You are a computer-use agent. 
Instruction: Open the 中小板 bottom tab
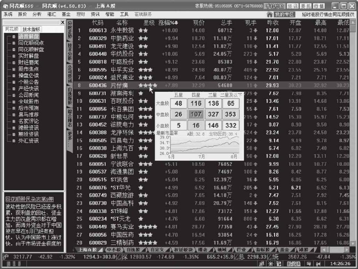pyautogui.click(x=113, y=250)
